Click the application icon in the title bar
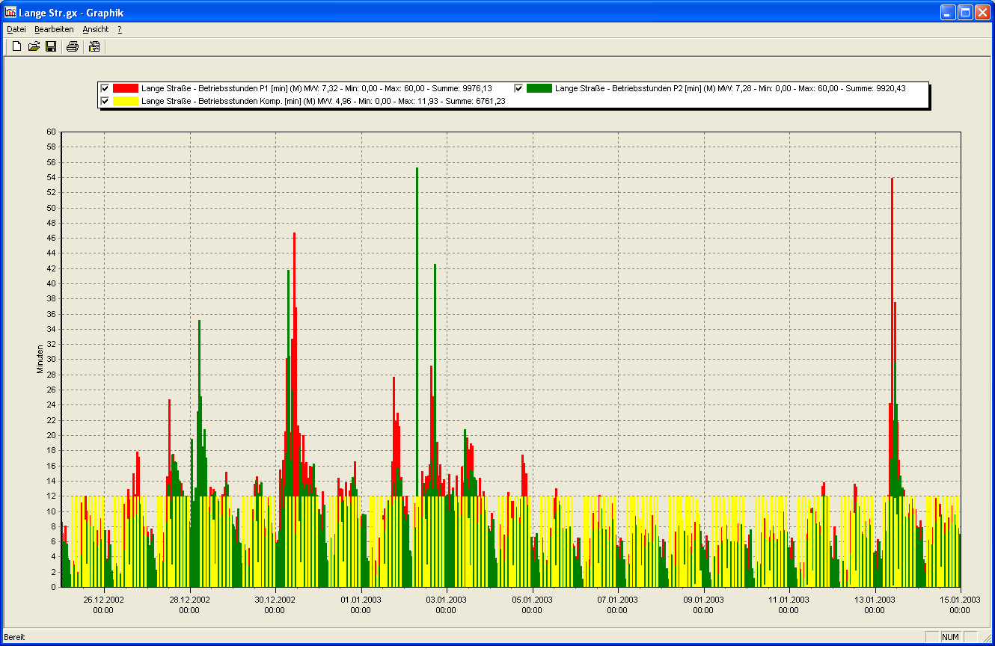995x646 pixels. [x=10, y=12]
